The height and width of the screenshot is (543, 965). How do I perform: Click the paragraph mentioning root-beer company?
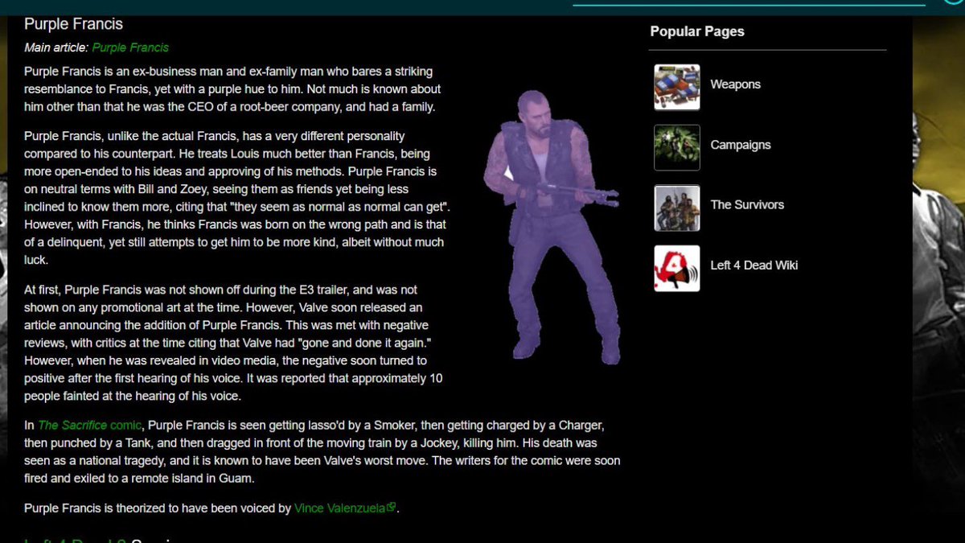pyautogui.click(x=233, y=89)
